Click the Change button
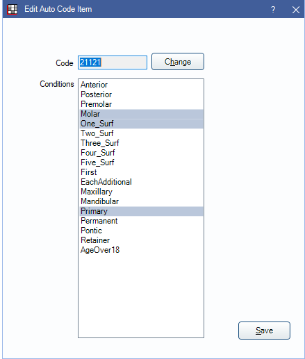This screenshot has height=359, width=305. coord(178,62)
